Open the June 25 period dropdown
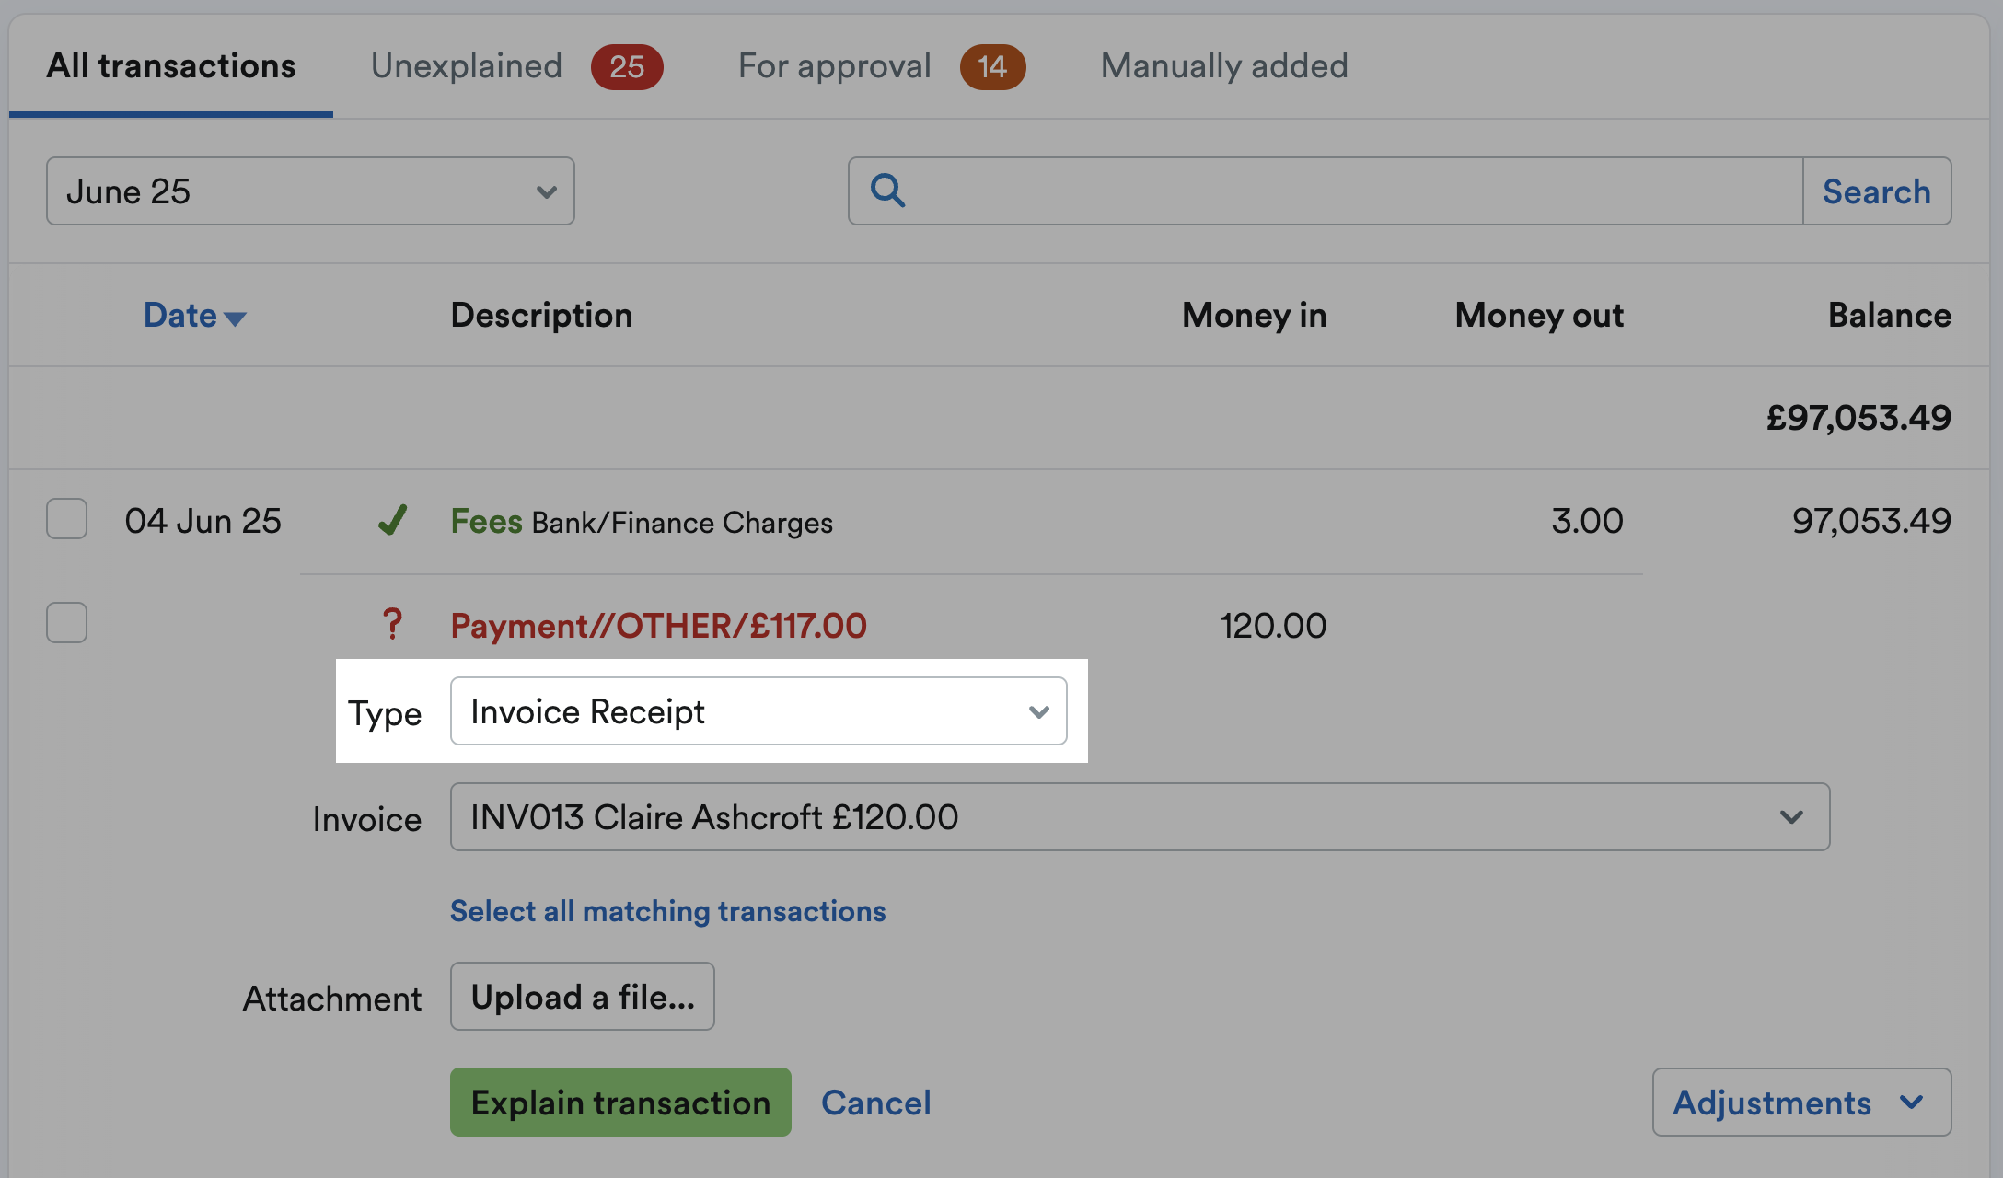Viewport: 2003px width, 1178px height. (310, 191)
